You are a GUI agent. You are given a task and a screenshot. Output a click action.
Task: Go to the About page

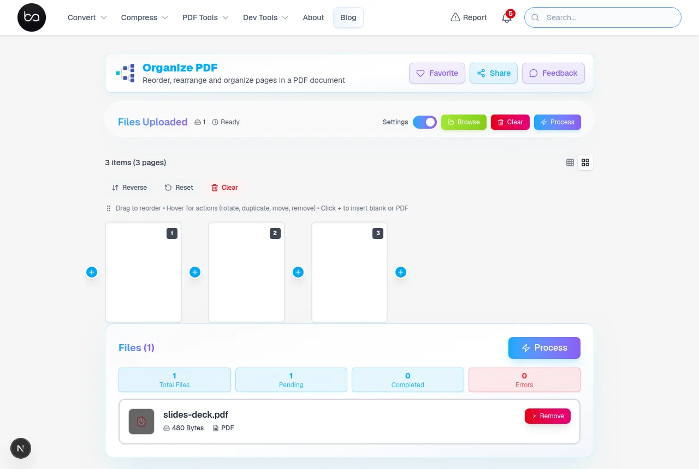(x=313, y=17)
